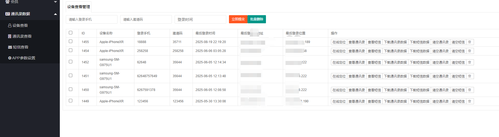Open the 登录时间 date picker field
This screenshot has height=137, width=499.
200,19
